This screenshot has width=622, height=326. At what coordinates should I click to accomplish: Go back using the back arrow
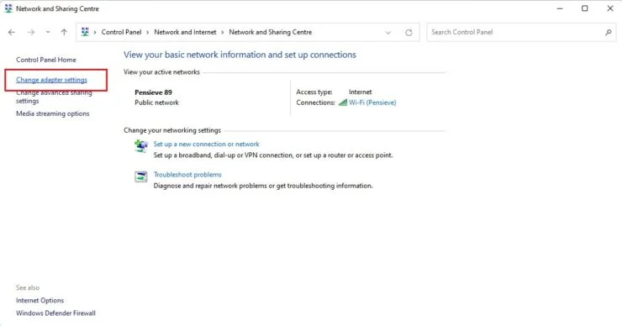click(12, 32)
